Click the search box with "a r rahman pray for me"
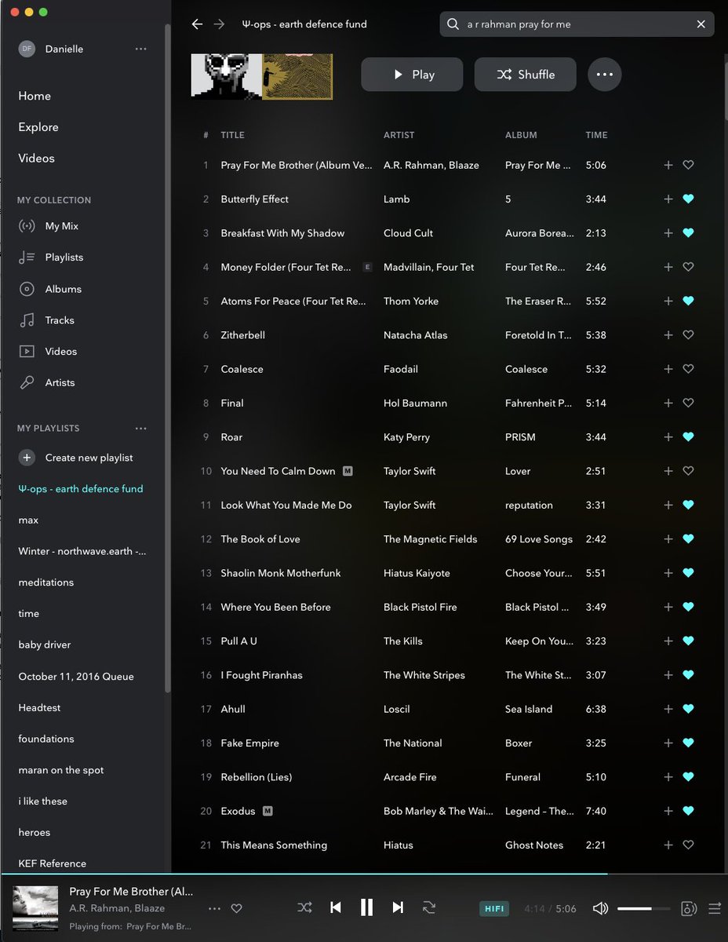 (577, 24)
